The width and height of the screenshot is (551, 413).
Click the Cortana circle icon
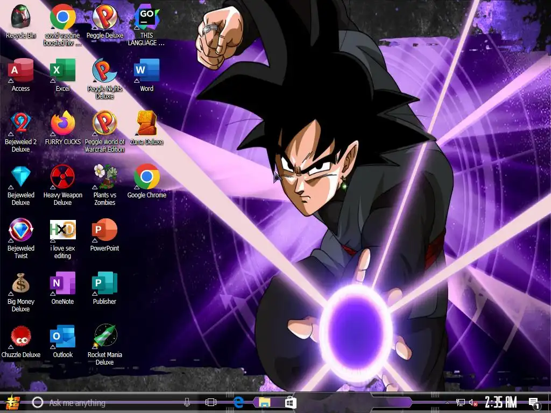[38, 402]
